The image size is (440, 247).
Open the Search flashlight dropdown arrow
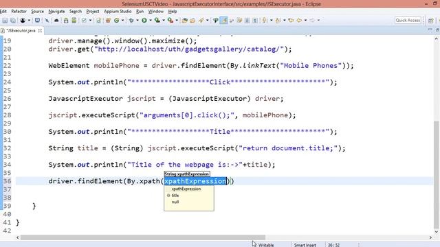(208, 21)
